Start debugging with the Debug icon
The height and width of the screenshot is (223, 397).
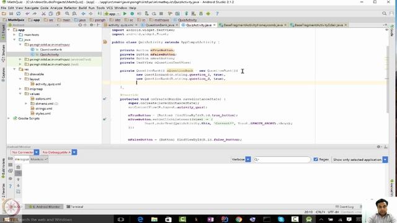[132, 14]
